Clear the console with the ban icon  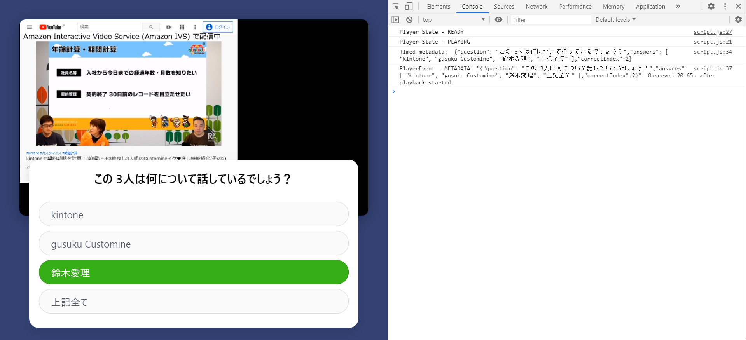tap(409, 20)
